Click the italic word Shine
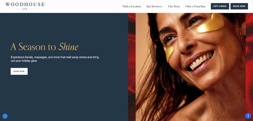The width and height of the screenshot is (253, 121). pyautogui.click(x=68, y=47)
